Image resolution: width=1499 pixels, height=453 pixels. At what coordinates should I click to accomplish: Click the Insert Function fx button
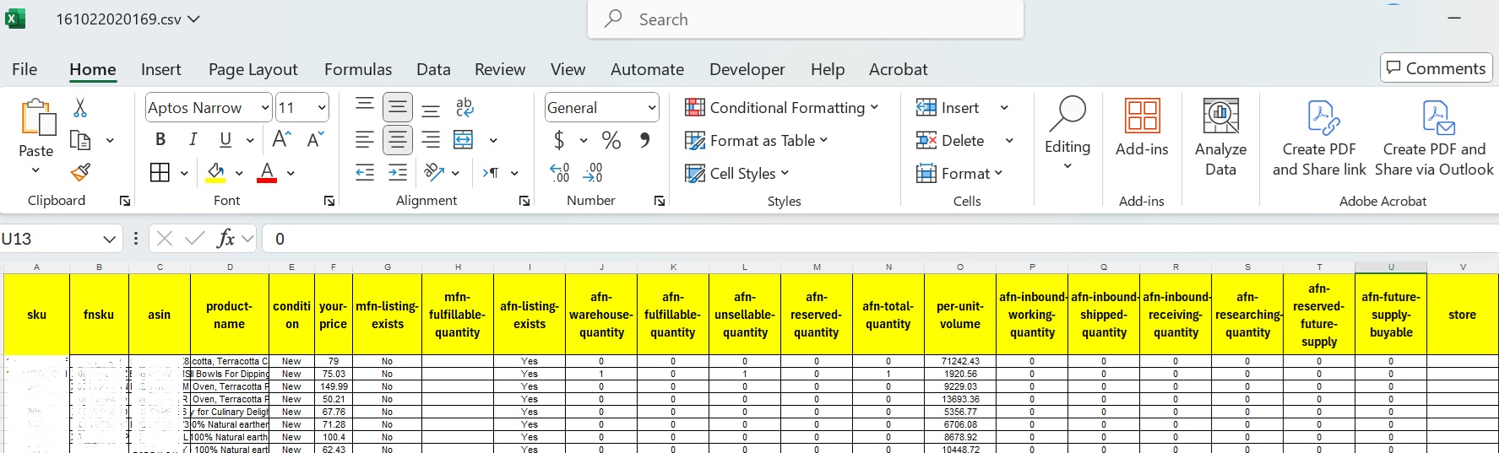point(225,239)
